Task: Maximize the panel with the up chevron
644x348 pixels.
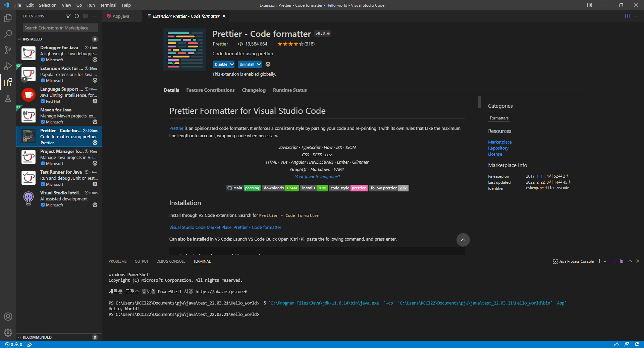Action: point(630,261)
